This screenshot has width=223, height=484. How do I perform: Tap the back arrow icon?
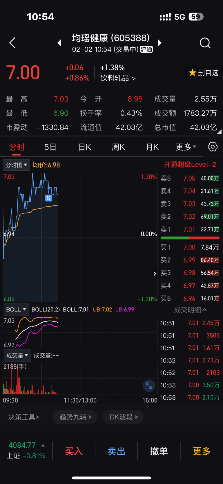click(12, 43)
